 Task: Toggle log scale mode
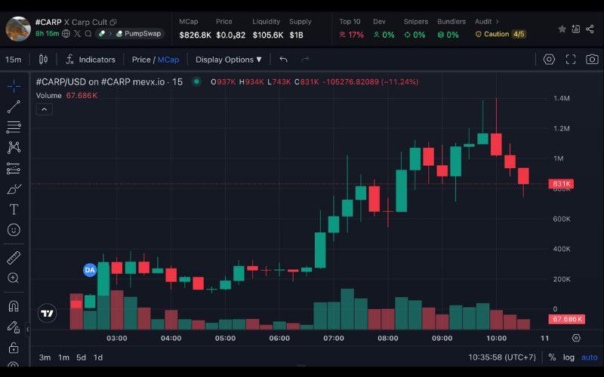click(569, 357)
